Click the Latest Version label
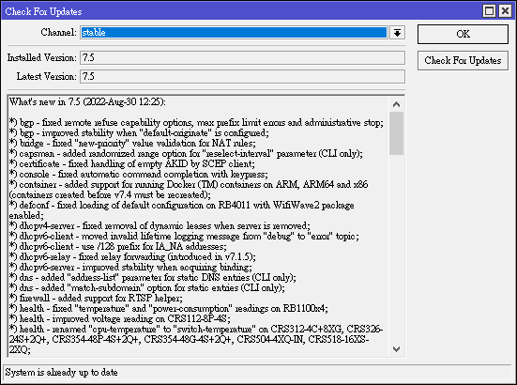The width and height of the screenshot is (517, 385). pyautogui.click(x=47, y=77)
